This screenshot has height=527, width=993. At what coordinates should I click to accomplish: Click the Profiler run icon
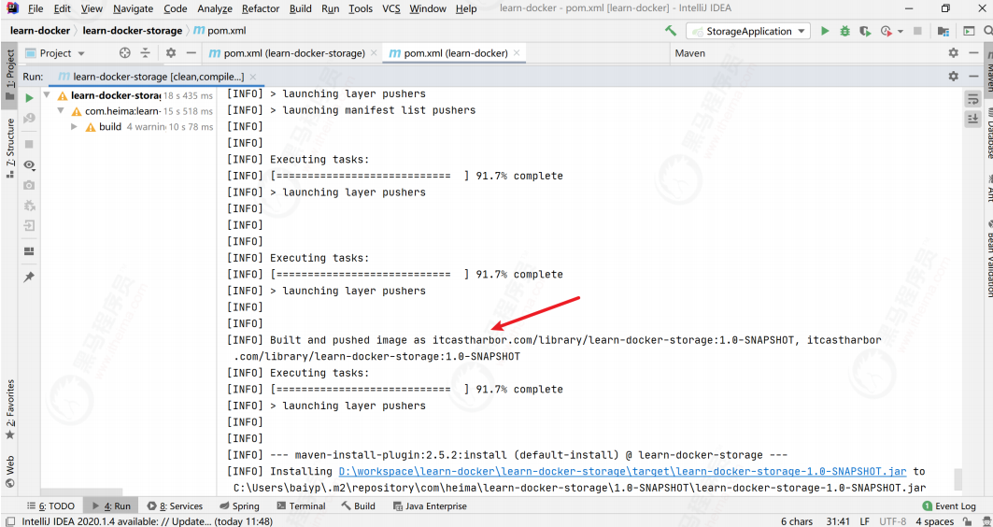886,31
